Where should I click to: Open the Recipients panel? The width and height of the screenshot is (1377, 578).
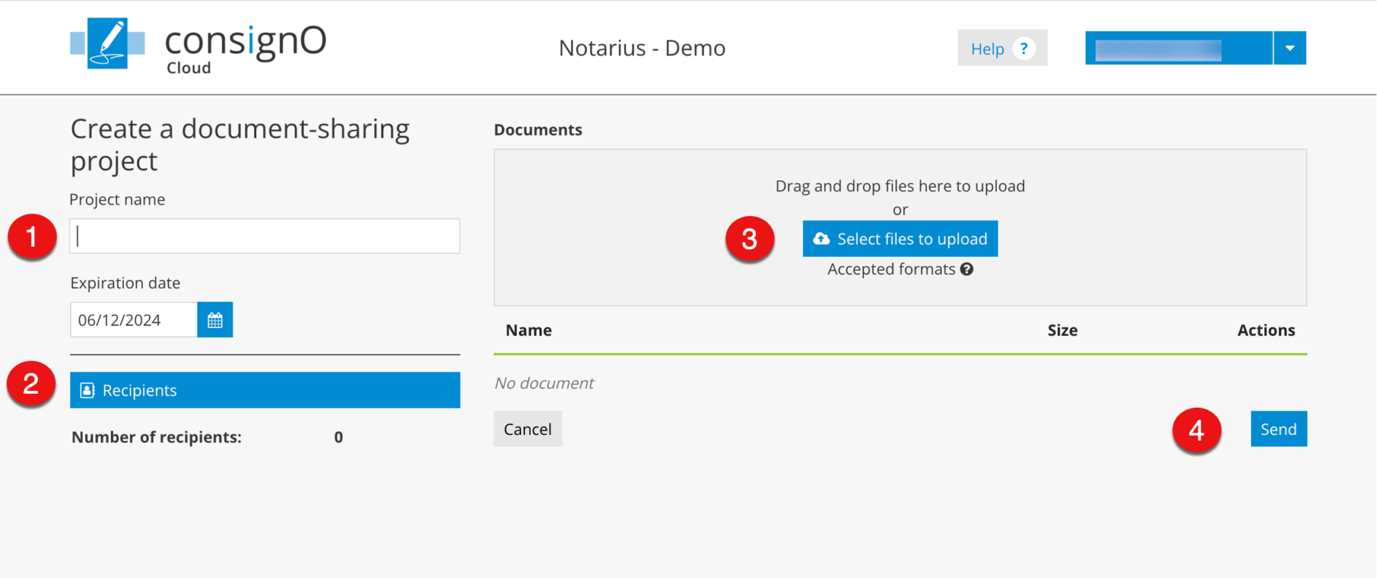point(265,390)
